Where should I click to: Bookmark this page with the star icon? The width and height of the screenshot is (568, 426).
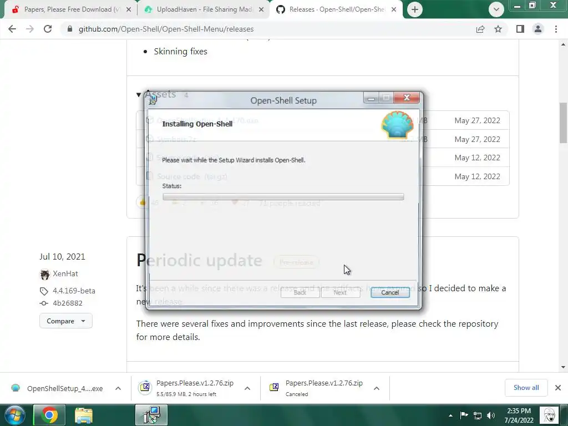pyautogui.click(x=498, y=29)
